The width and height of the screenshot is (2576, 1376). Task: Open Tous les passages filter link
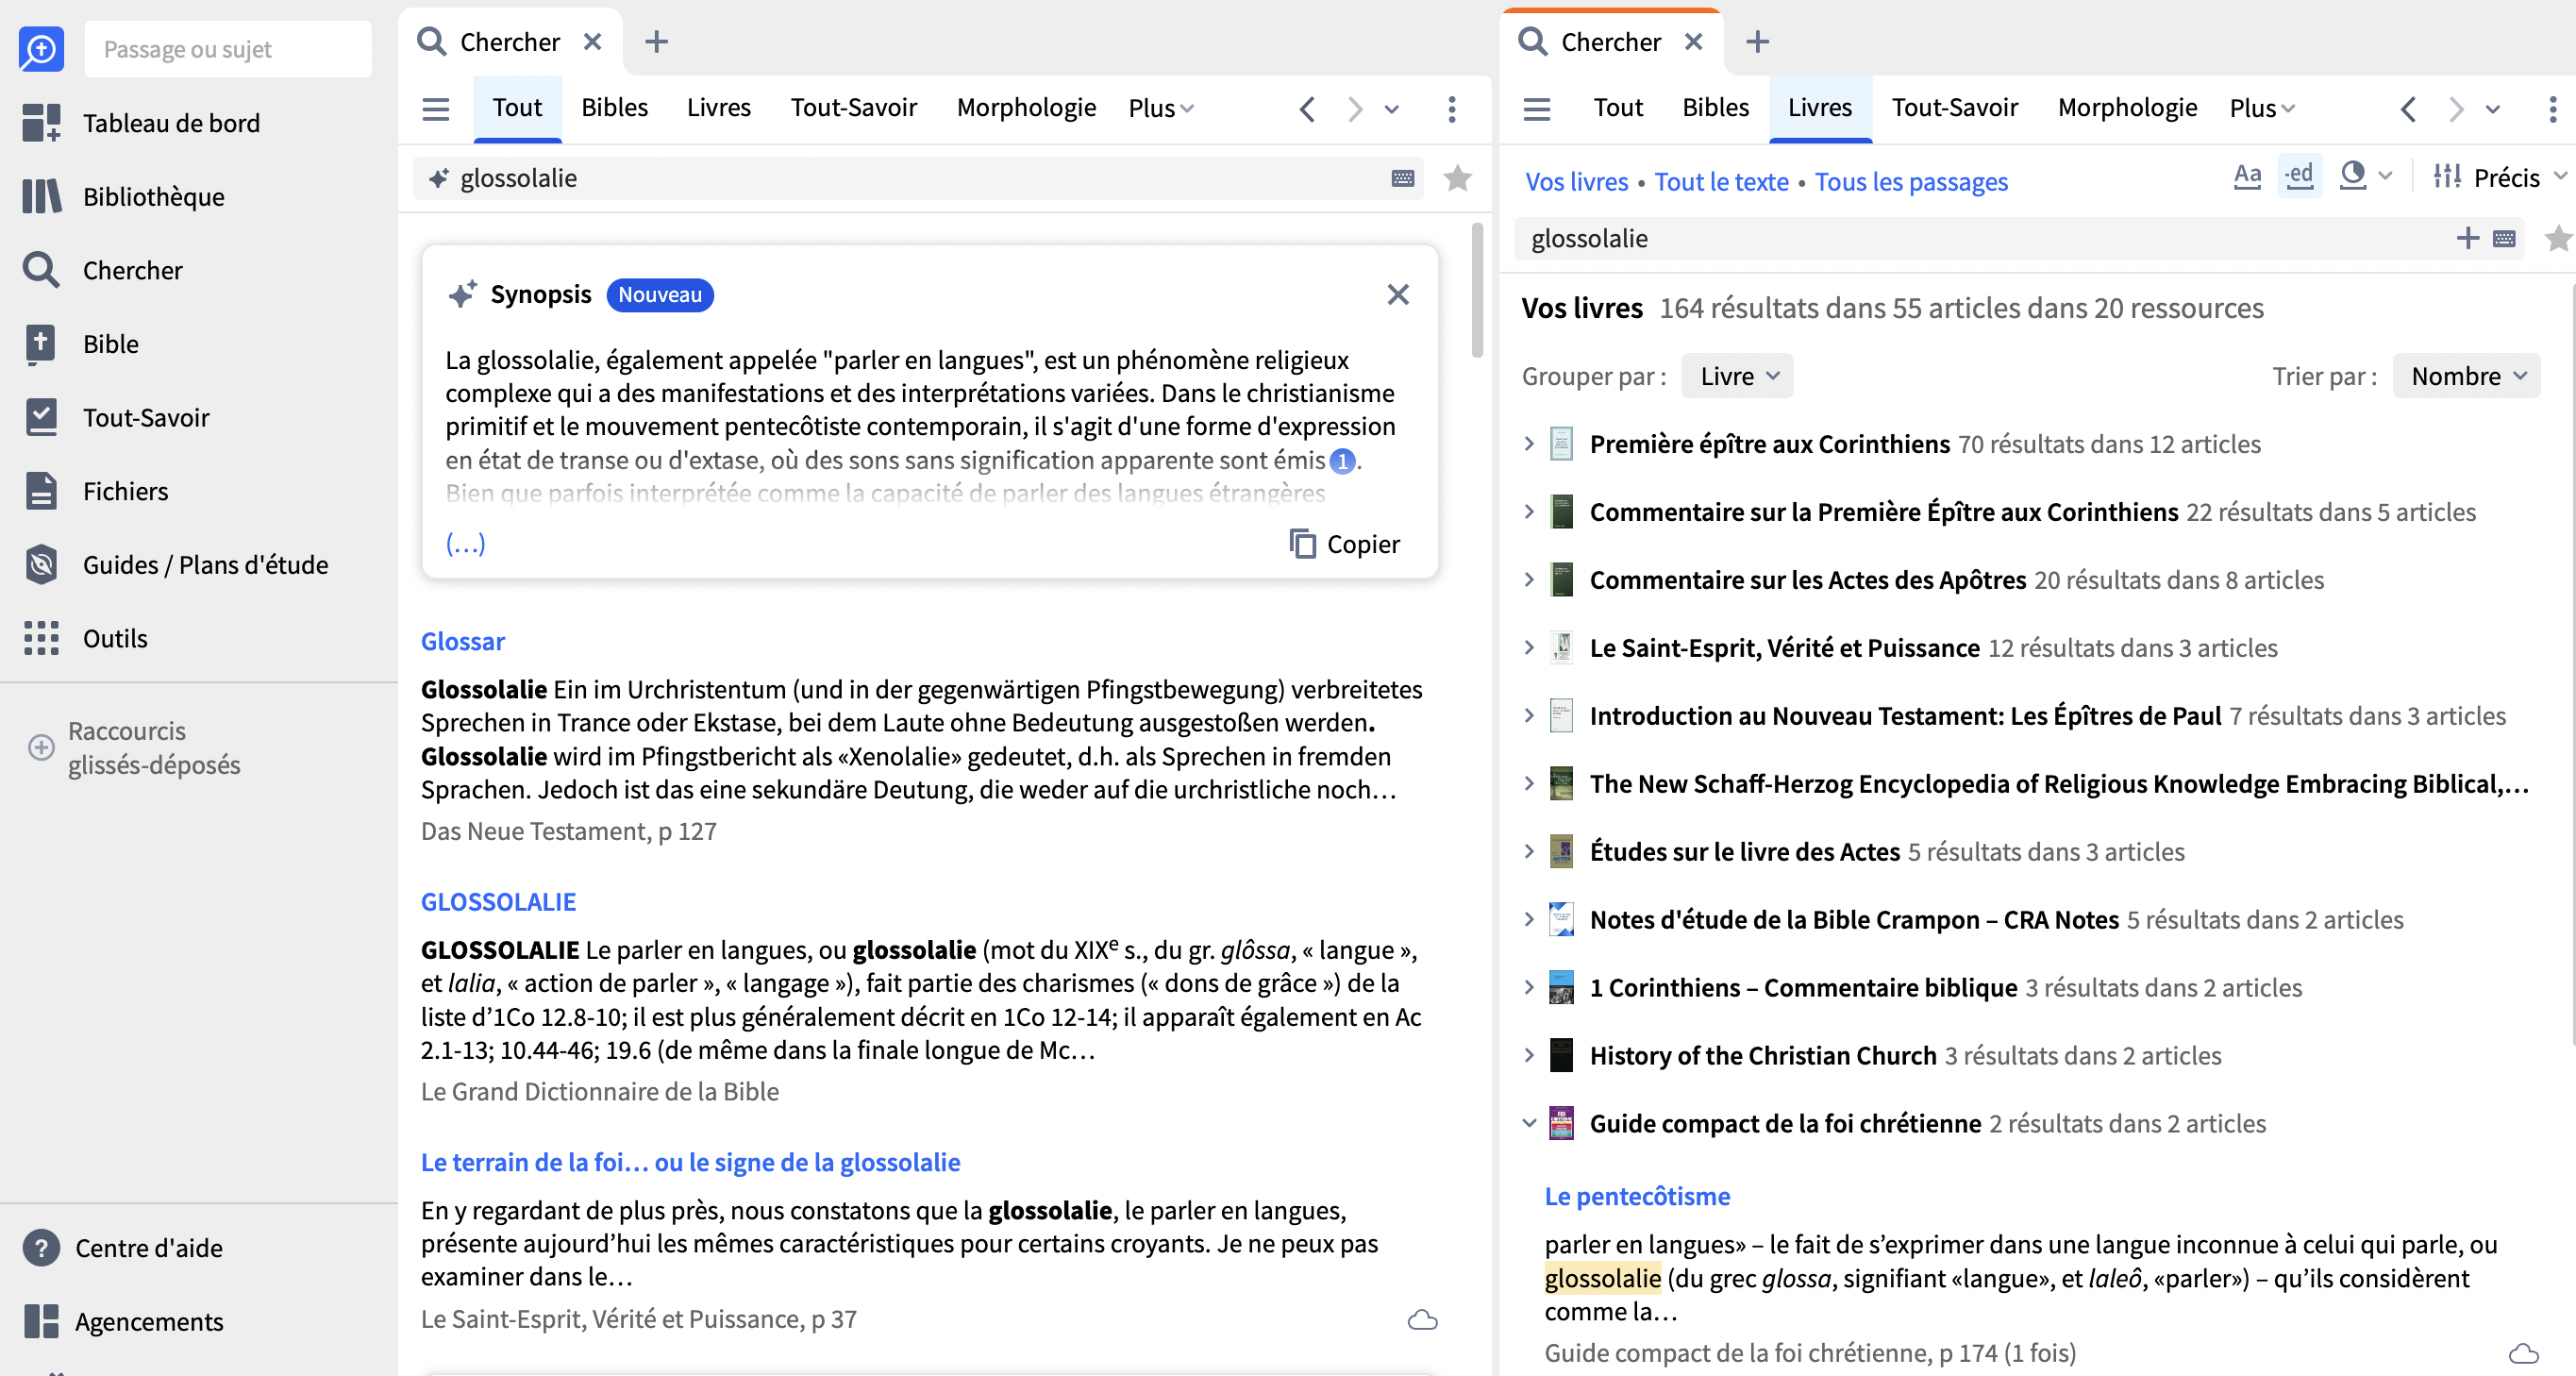coord(1911,182)
